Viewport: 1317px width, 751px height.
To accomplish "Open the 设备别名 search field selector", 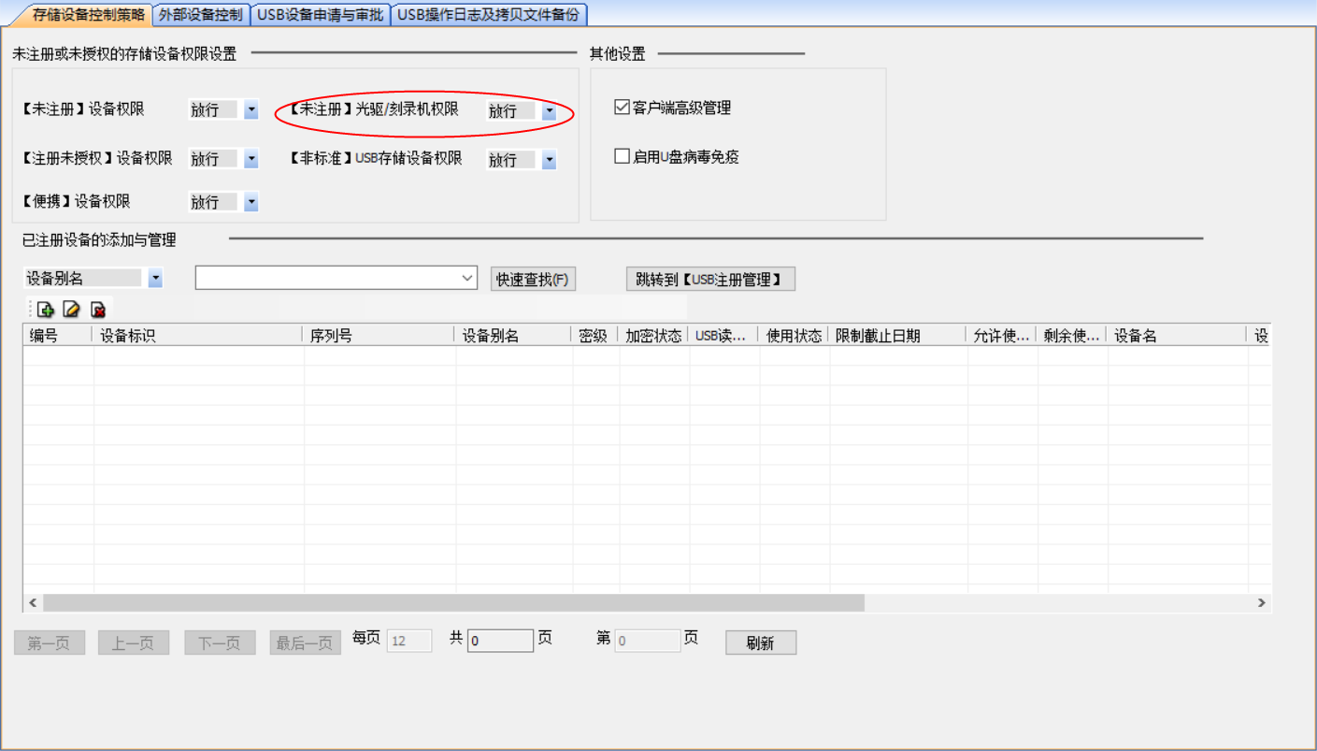I will pos(155,279).
